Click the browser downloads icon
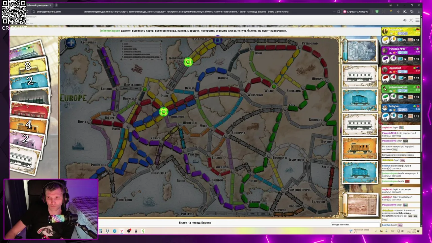 tap(418, 11)
